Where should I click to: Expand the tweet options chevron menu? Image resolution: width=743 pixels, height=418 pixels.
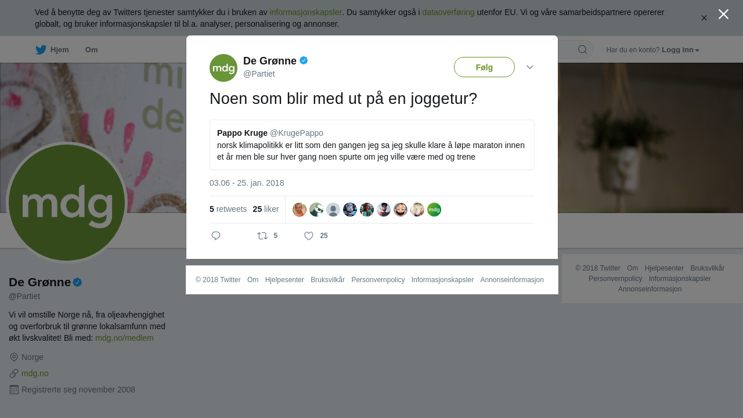click(530, 67)
